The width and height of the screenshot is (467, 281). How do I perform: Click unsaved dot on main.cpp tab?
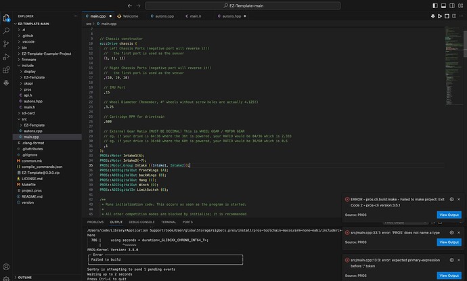(x=110, y=16)
